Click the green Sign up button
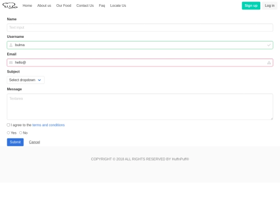280x210 pixels. tap(251, 6)
